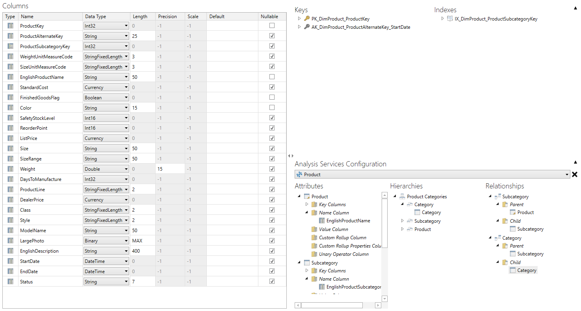Expand the Subcategory level in Hierarchies
This screenshot has width=581, height=311.
click(x=402, y=221)
